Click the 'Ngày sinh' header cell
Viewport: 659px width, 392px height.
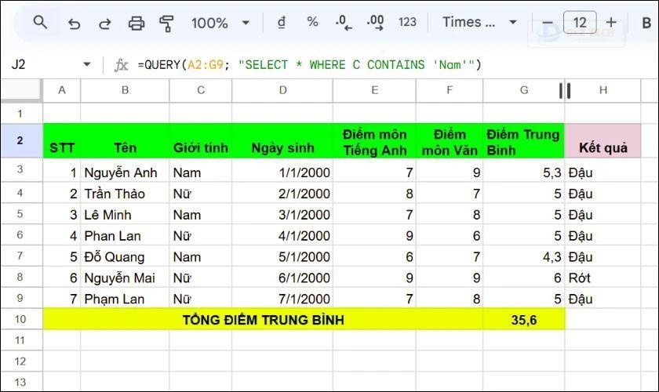[x=282, y=141]
